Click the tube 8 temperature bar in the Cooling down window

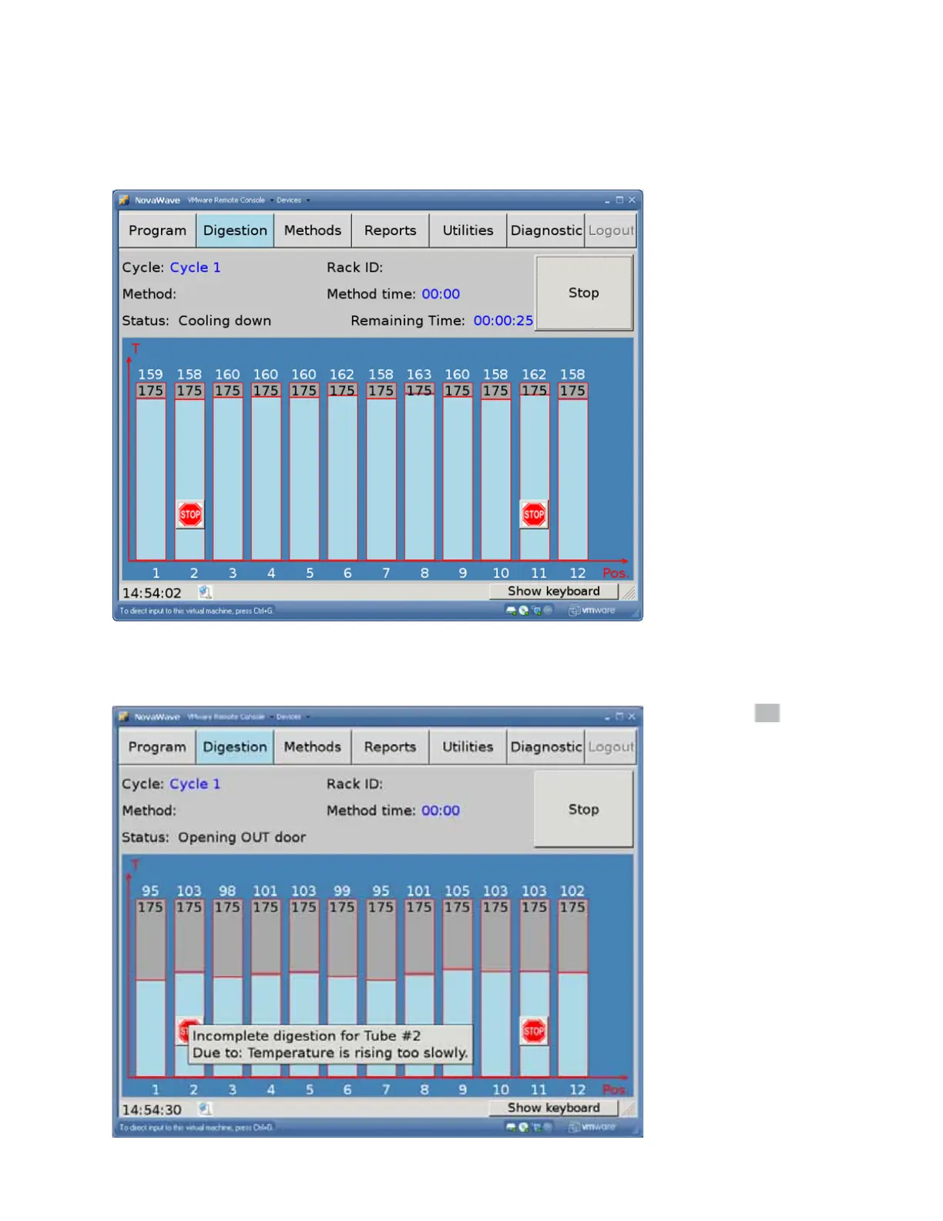(419, 471)
